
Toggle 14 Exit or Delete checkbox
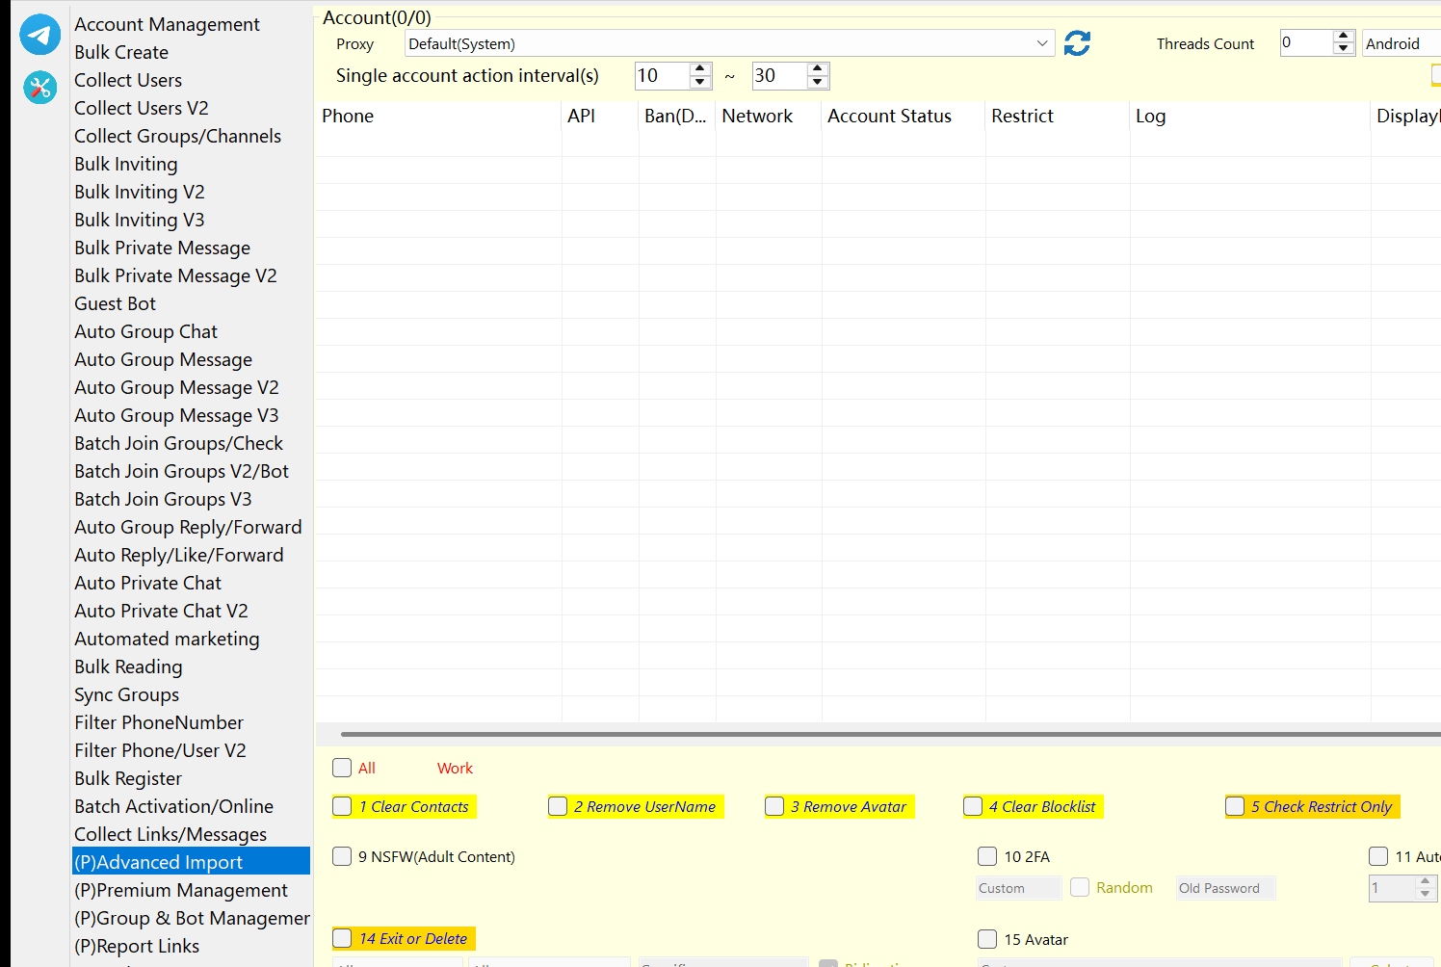click(342, 938)
